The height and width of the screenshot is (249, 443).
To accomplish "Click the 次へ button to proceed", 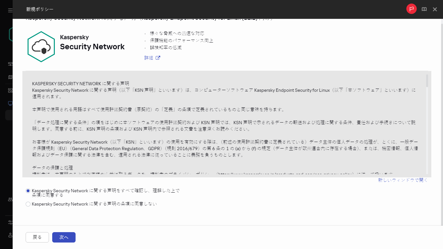I will 64,237.
